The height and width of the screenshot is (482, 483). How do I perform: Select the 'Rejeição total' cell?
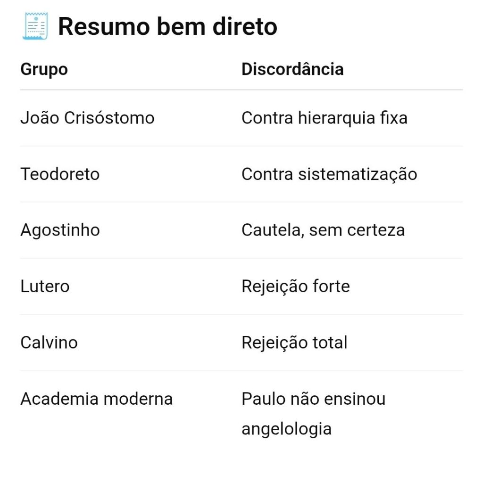(x=294, y=343)
